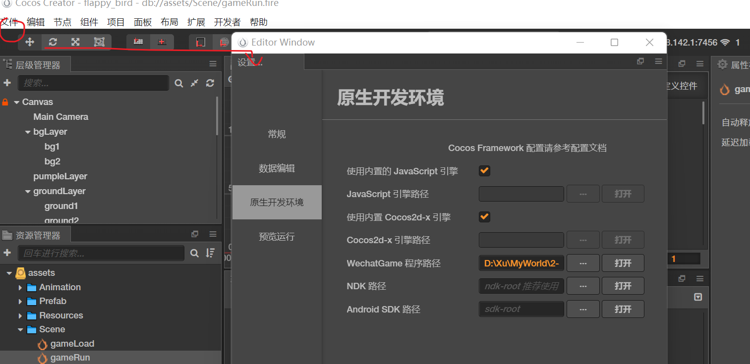Viewport: 750px width, 364px height.
Task: Browse for the Android SDK 路径
Action: (583, 309)
